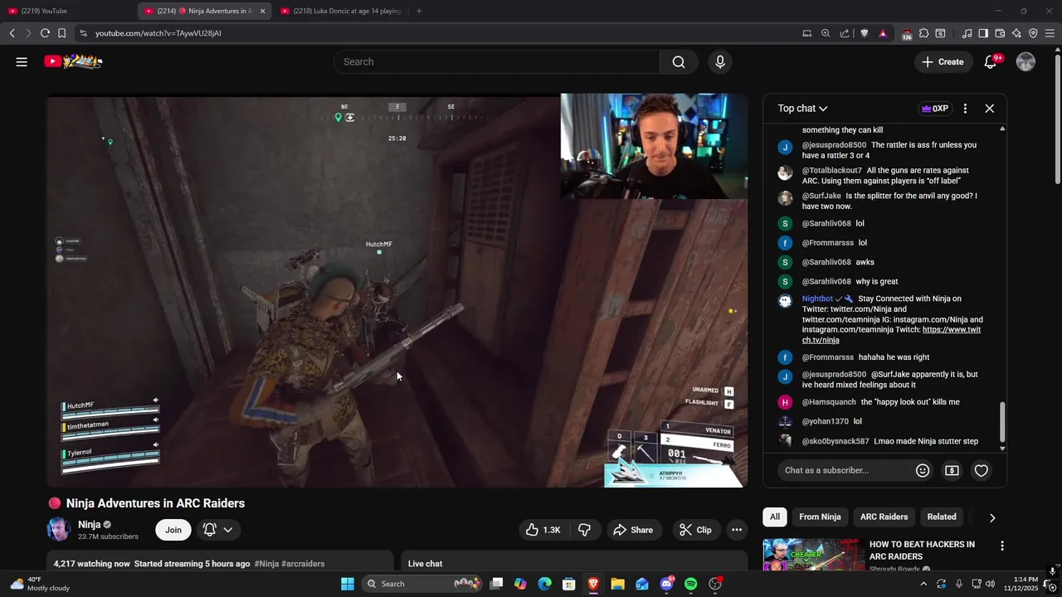Reload the page in the browser
This screenshot has height=597, width=1062.
pos(45,33)
